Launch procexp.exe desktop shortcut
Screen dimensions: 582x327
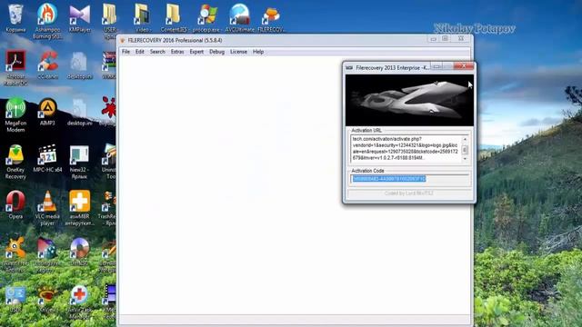(x=206, y=18)
